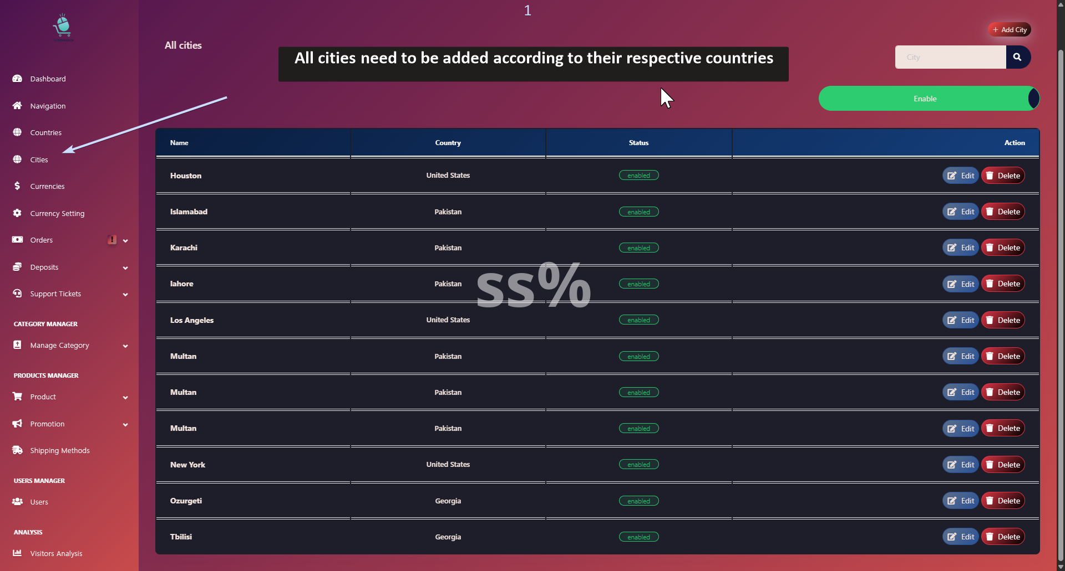Delete the Islamabad city row
The height and width of the screenshot is (571, 1065).
point(1003,212)
